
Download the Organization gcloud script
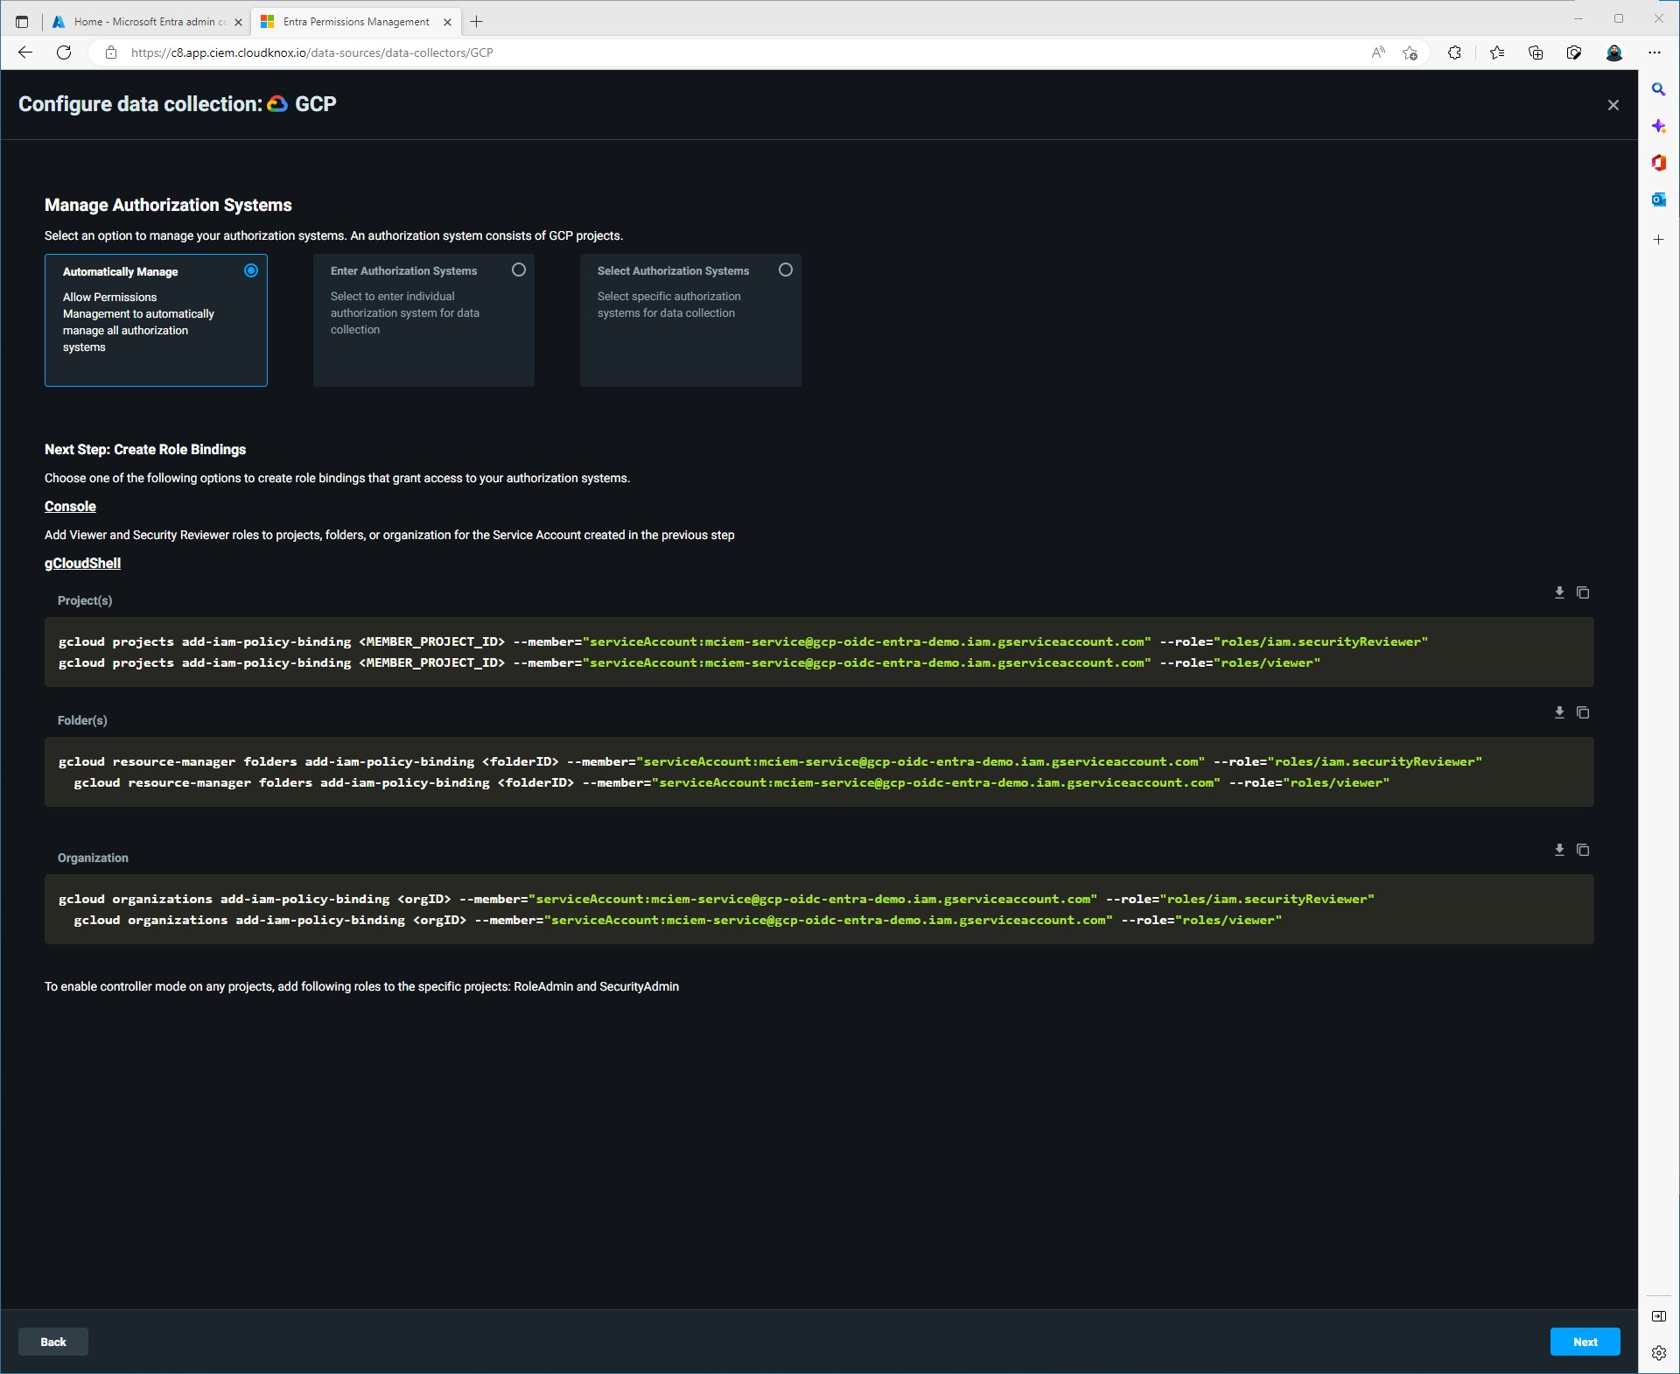(1559, 850)
